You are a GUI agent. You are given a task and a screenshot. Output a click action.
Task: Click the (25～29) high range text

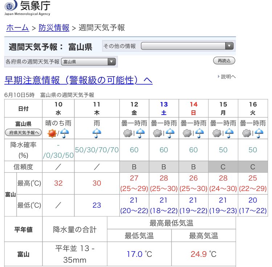click(x=134, y=188)
